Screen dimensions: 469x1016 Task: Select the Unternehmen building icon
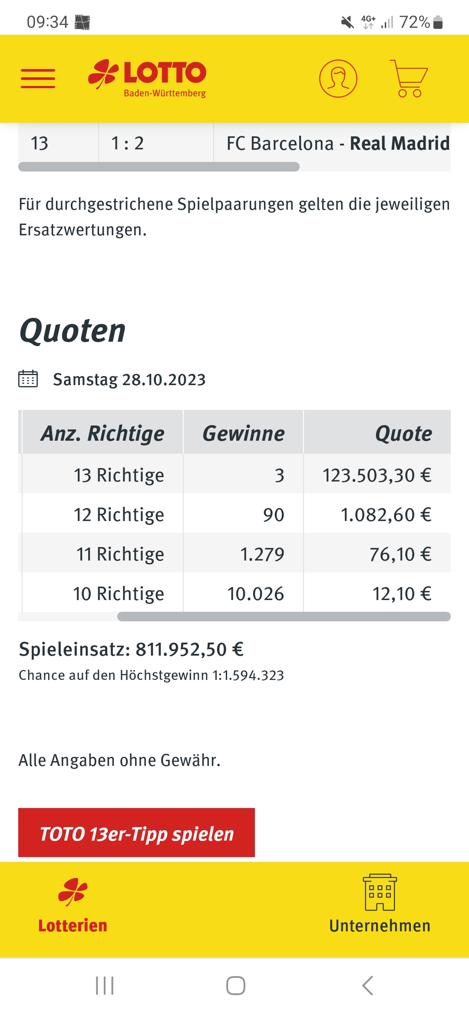[x=380, y=892]
